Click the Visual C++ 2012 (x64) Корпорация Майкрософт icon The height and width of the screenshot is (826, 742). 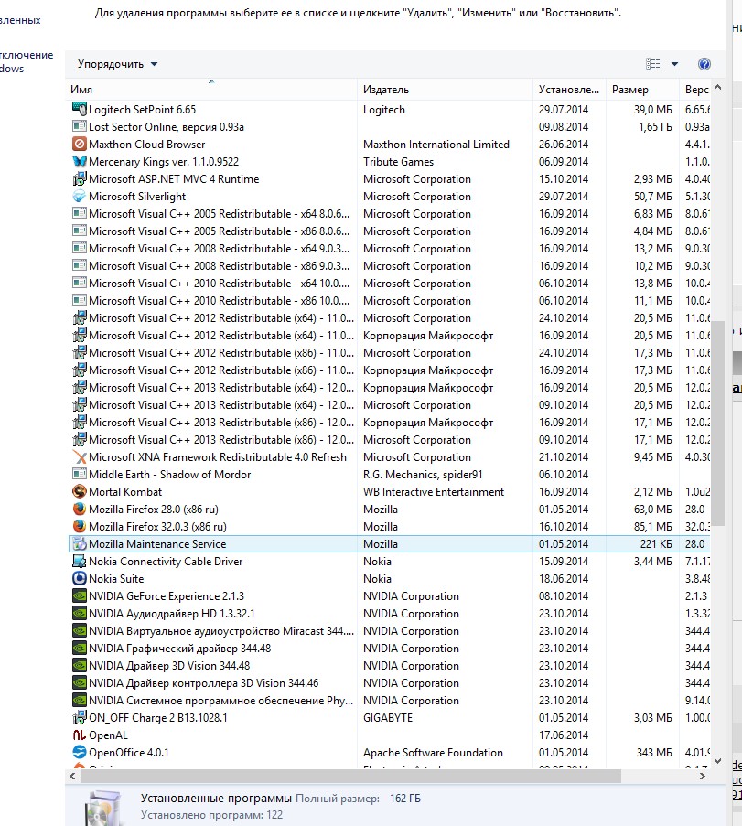coord(79,335)
